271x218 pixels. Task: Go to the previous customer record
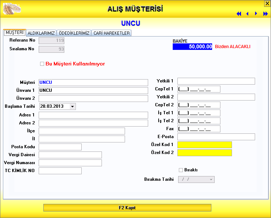pyautogui.click(x=248, y=14)
